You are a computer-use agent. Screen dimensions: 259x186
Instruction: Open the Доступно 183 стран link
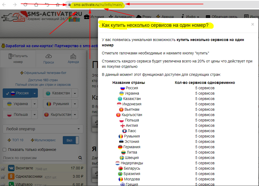43,80
